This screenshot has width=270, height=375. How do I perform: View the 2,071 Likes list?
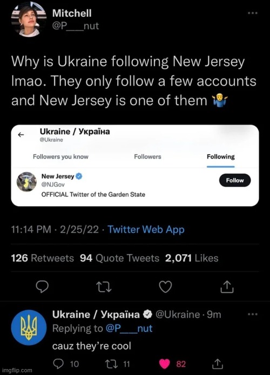pyautogui.click(x=192, y=258)
